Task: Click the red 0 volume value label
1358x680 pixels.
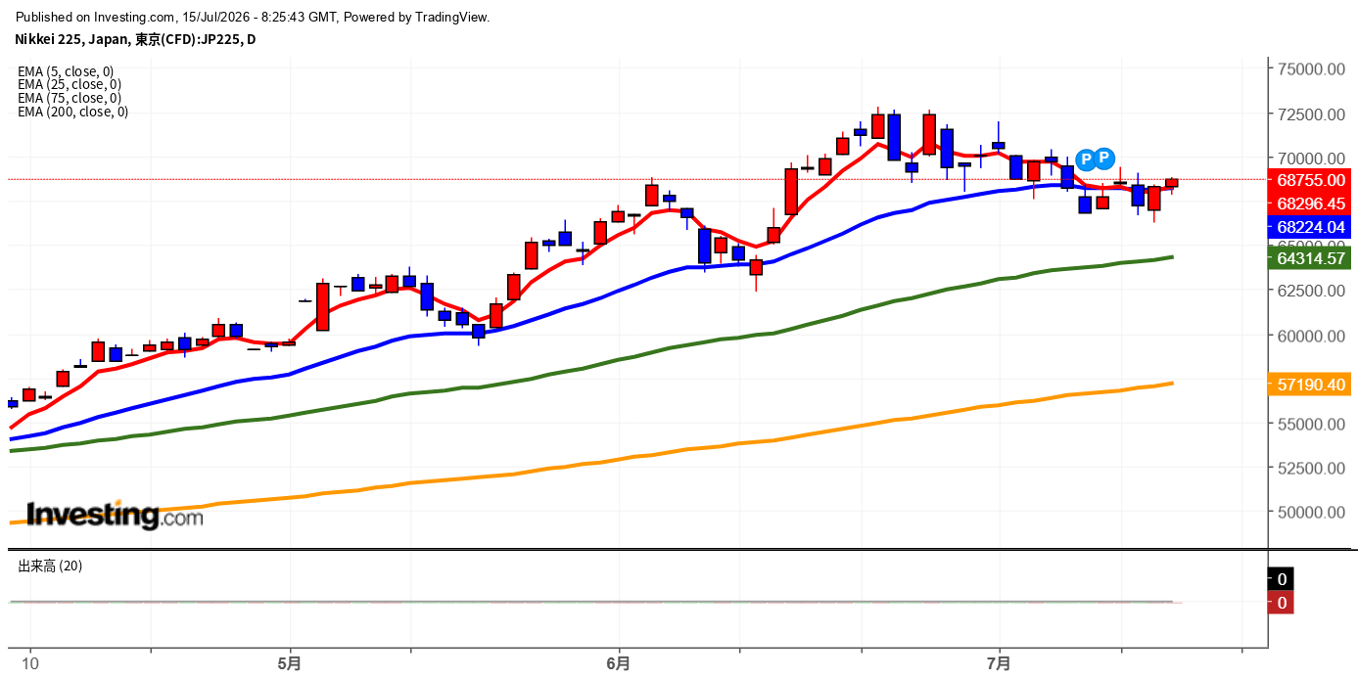Action: (1281, 603)
